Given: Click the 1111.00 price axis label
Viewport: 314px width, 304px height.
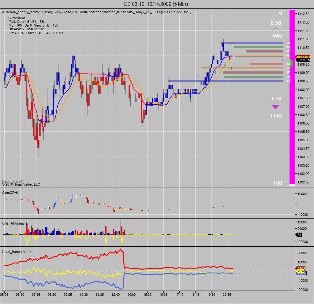Looking at the screenshot, I should (303, 39).
